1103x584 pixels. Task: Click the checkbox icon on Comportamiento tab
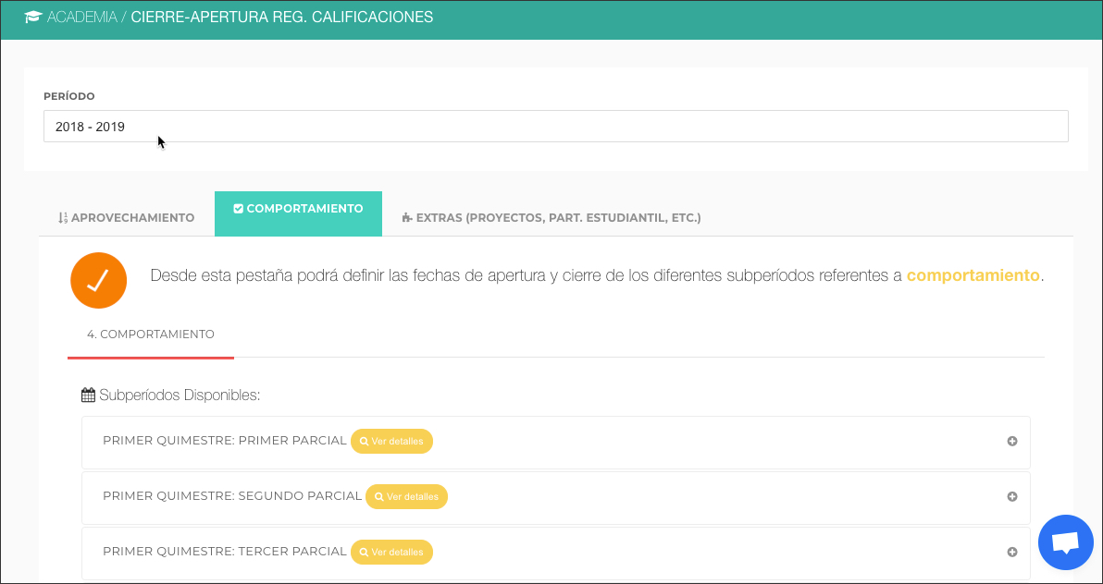click(238, 209)
